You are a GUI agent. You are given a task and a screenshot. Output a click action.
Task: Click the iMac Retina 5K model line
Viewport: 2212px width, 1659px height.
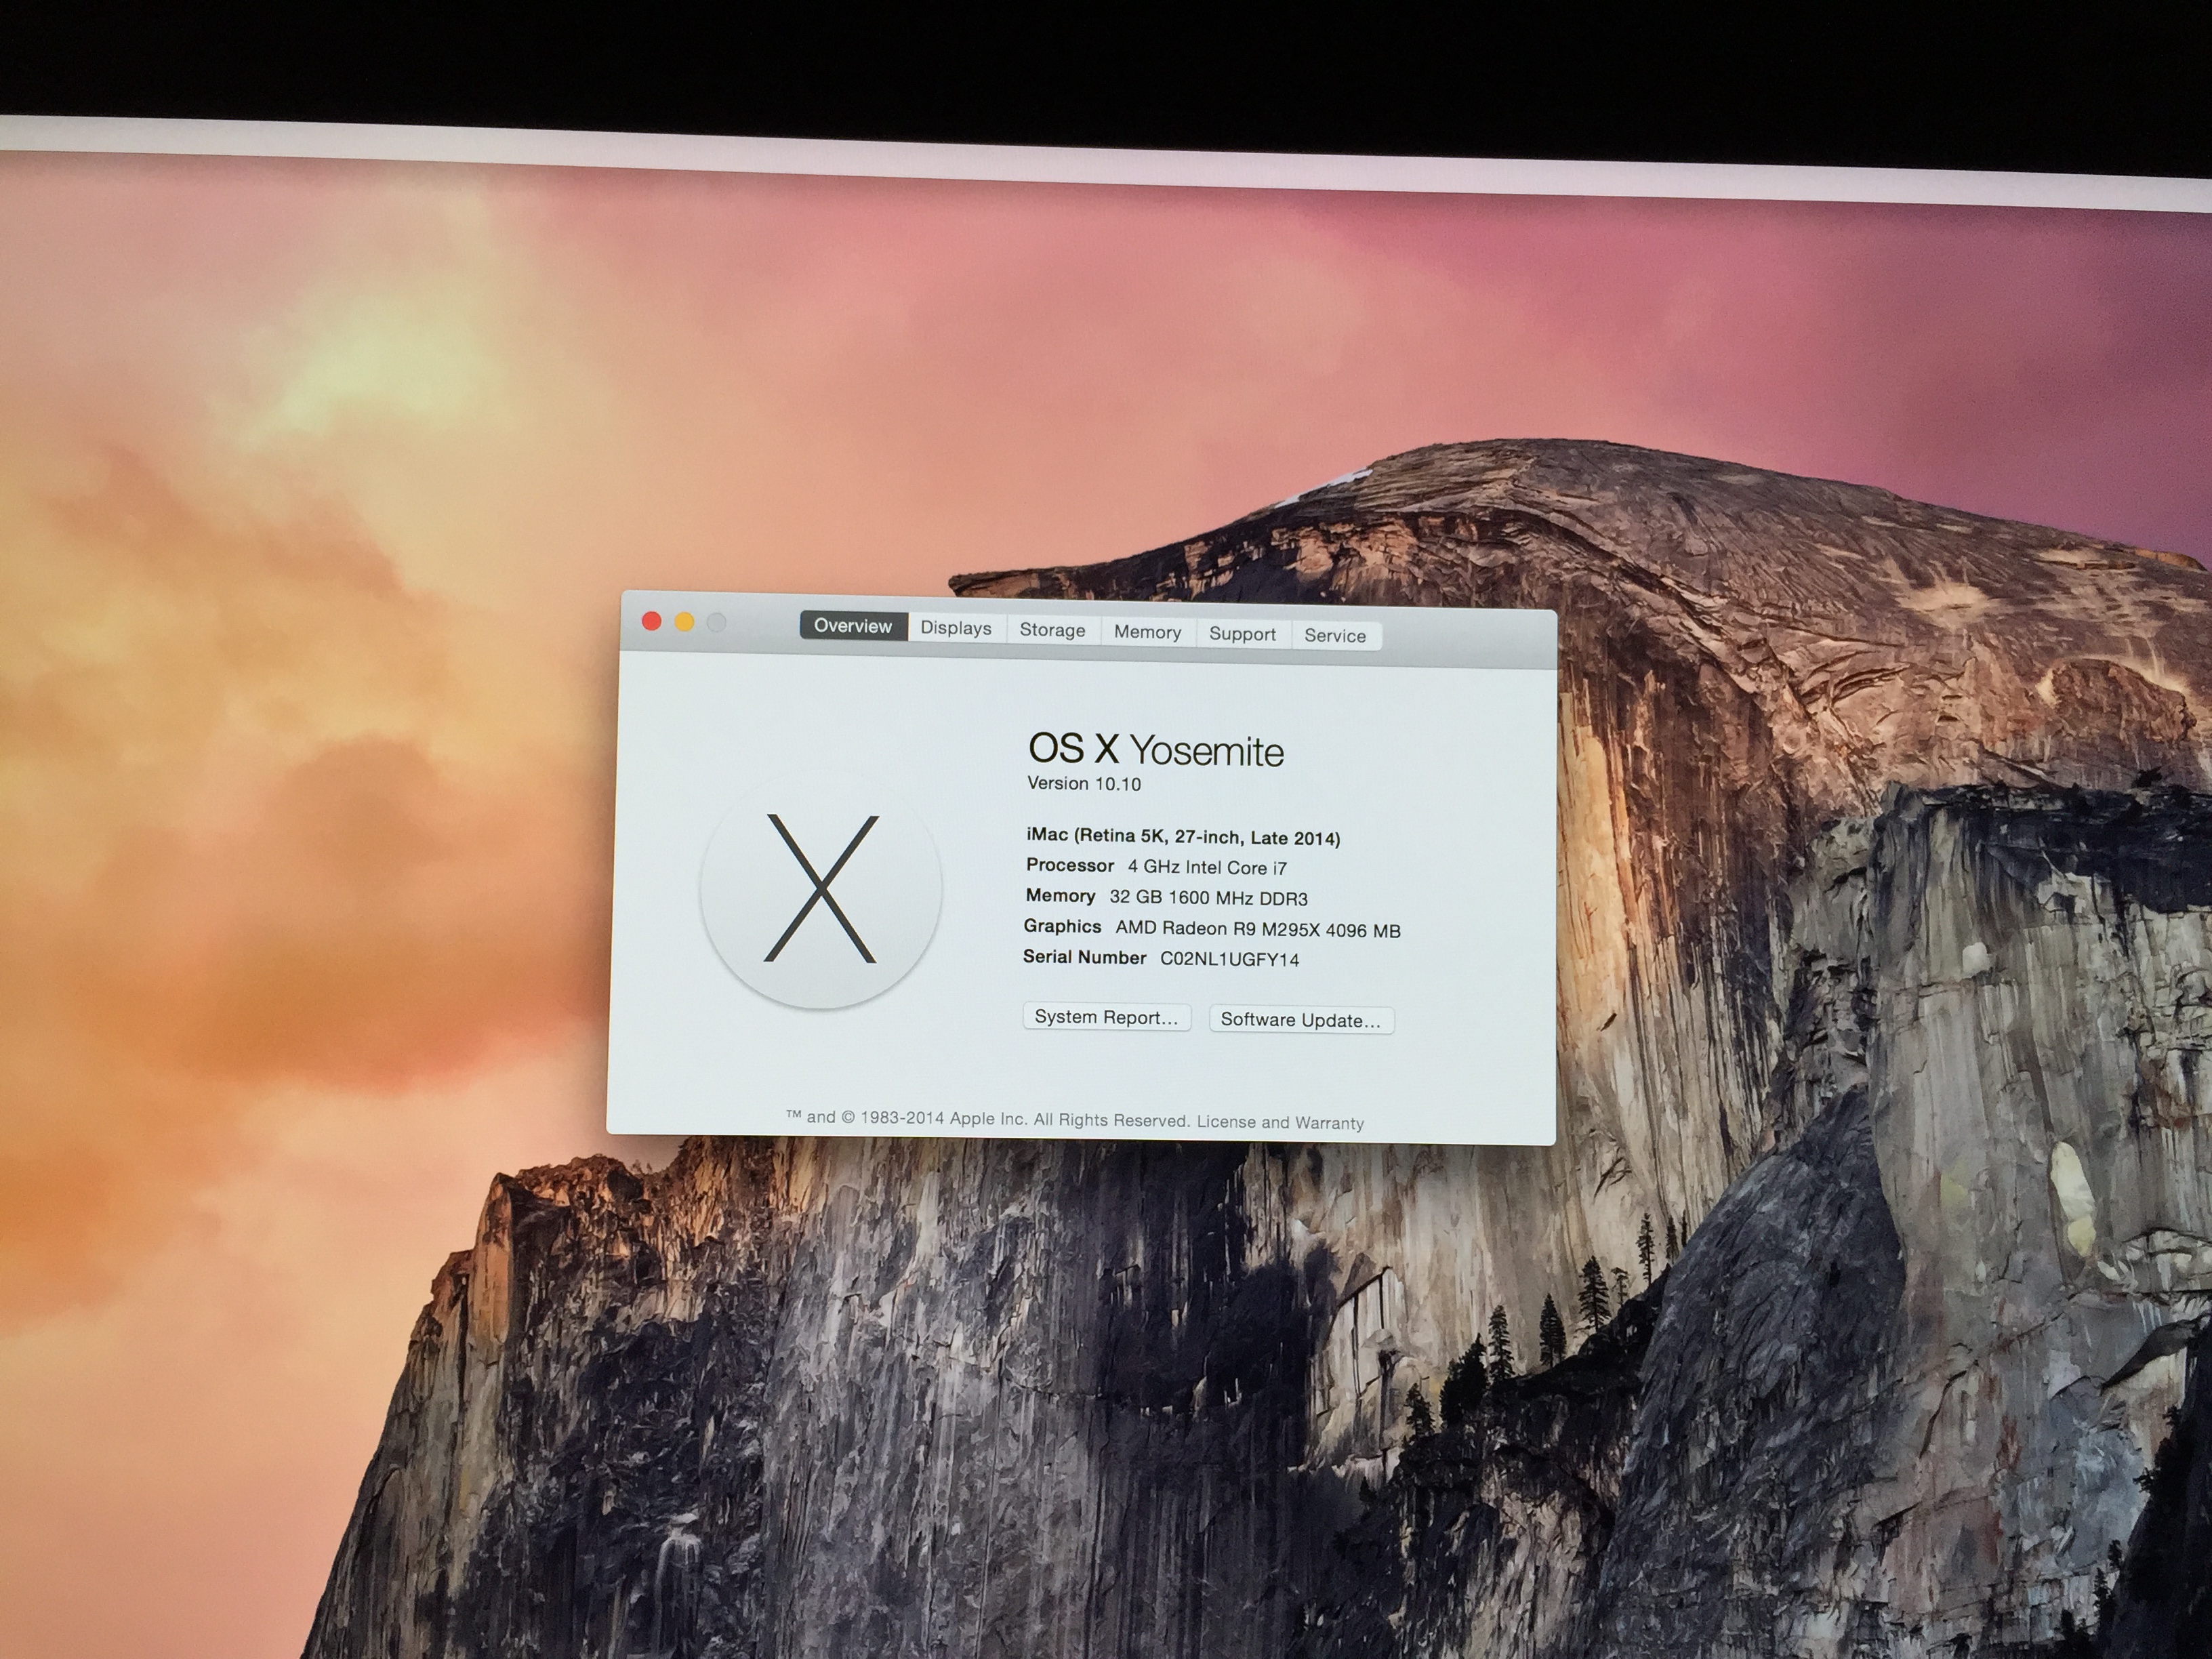pos(1183,836)
